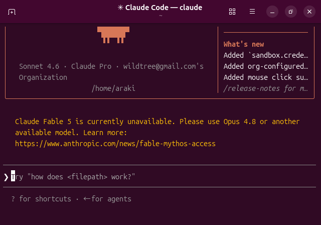The image size is (321, 225).
Task: Click the 'What's new' heading
Action: coord(244,44)
